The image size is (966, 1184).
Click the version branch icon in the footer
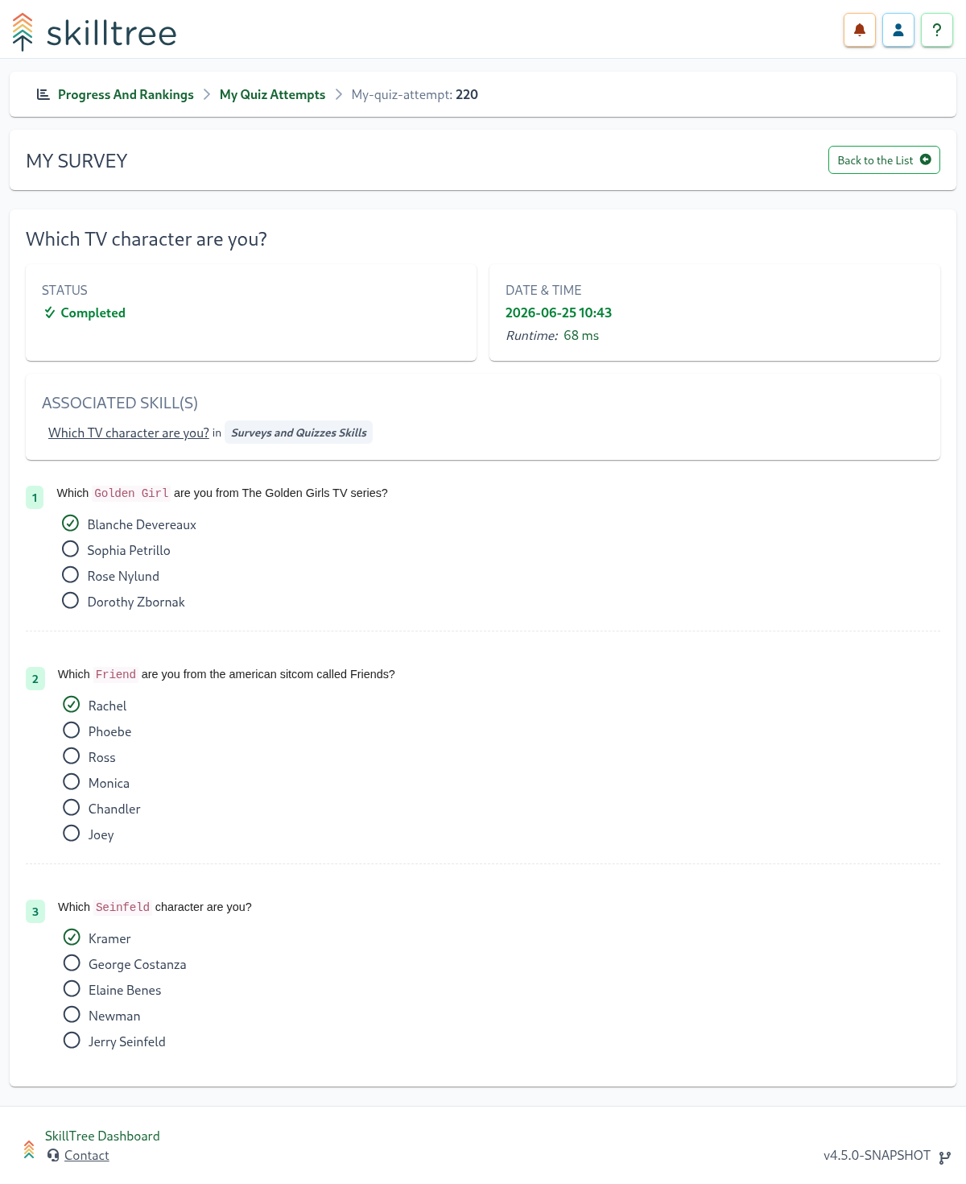click(x=945, y=1157)
